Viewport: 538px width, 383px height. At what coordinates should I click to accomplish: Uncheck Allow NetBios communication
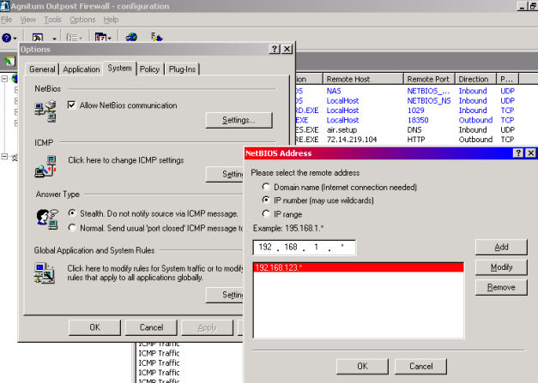point(72,105)
